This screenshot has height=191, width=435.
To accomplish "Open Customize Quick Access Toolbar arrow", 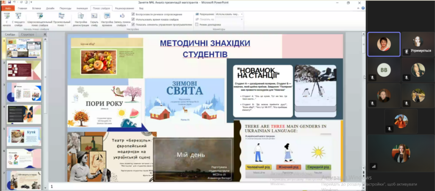I will 31,2.
